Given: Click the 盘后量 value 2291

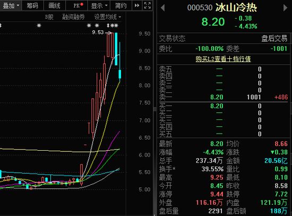Looking at the screenshot, I should (216, 211).
